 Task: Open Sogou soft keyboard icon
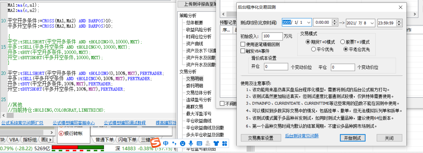199,143
